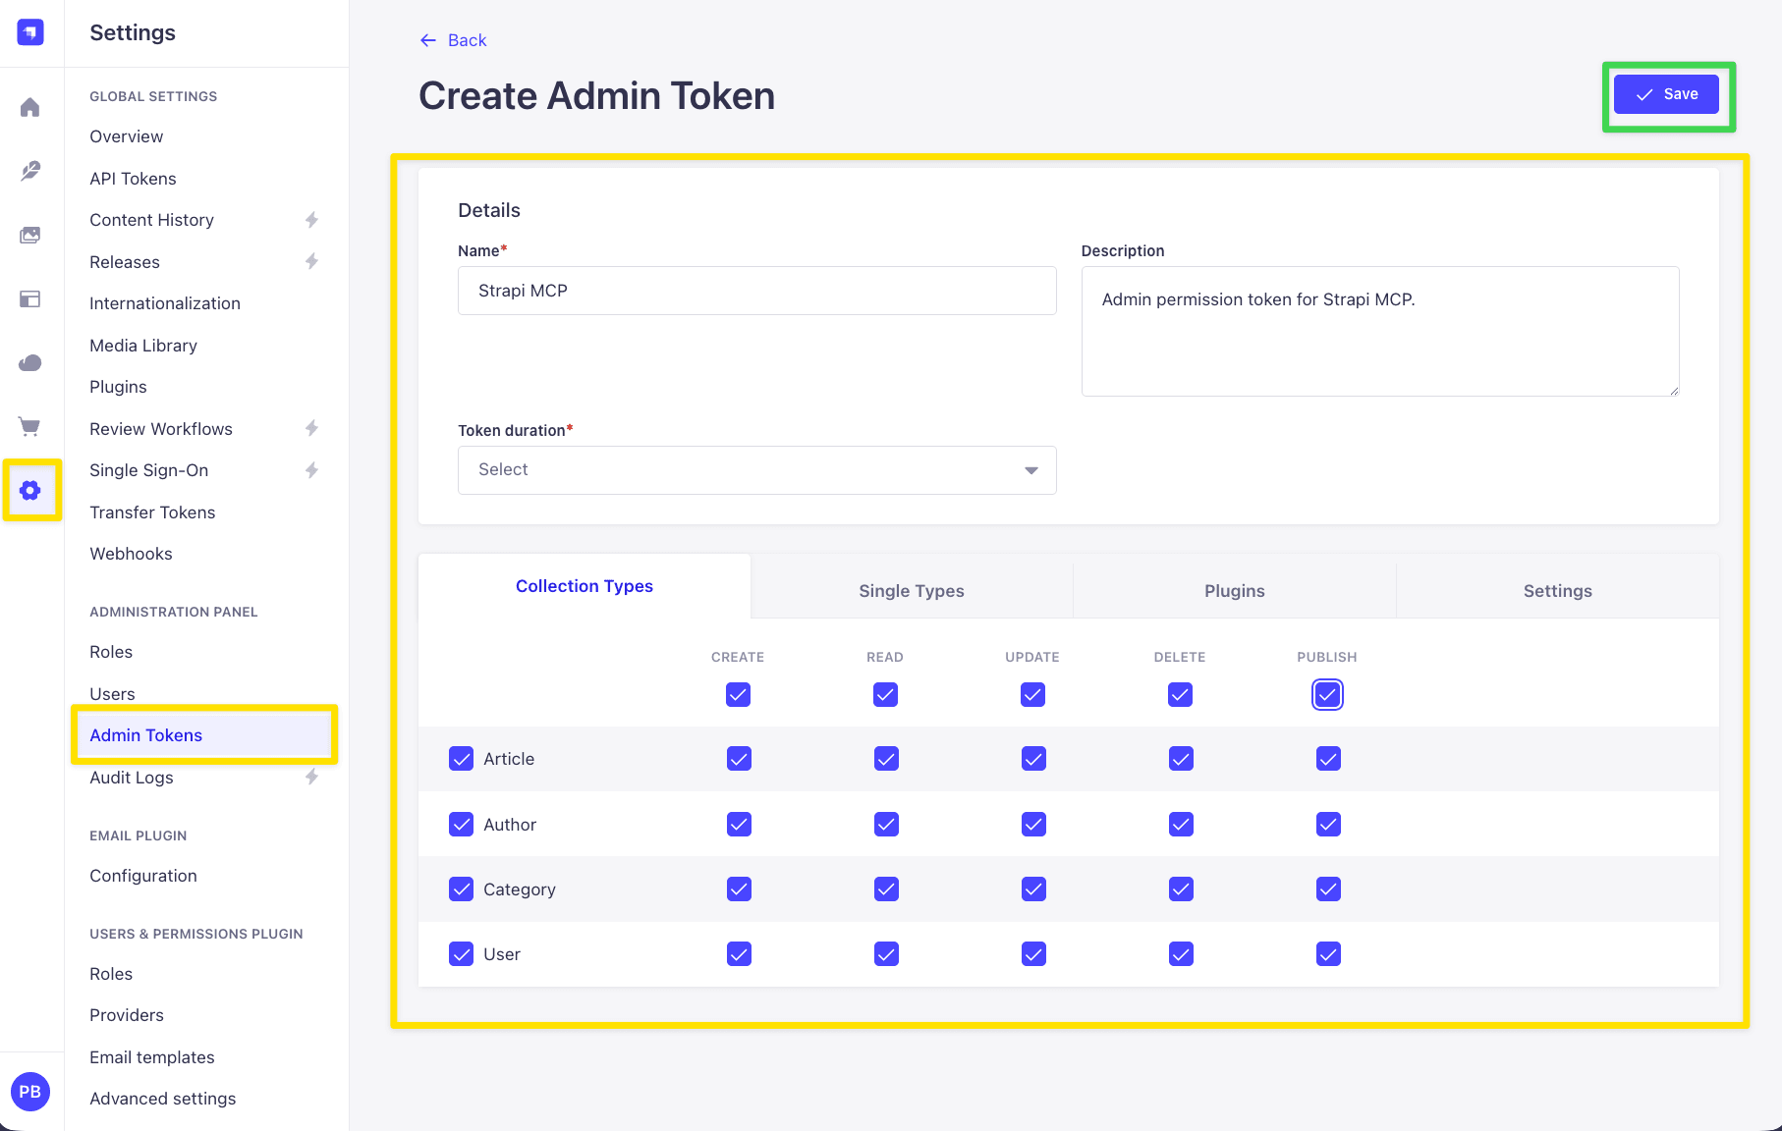Open Media Library icon in rail

click(x=30, y=235)
